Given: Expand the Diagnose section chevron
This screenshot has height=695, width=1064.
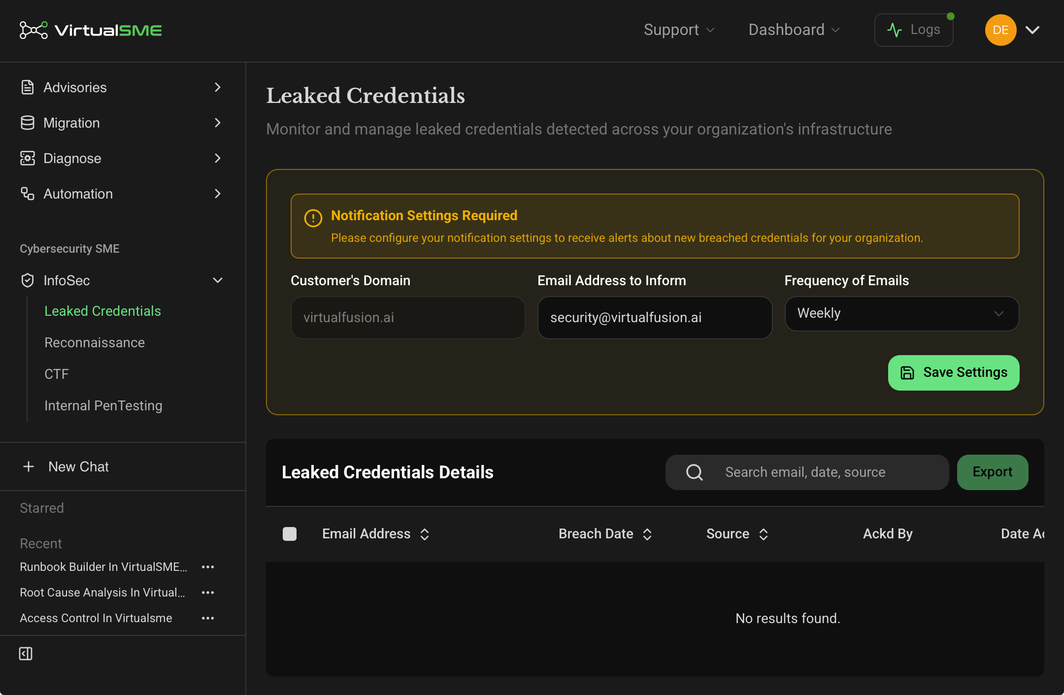Looking at the screenshot, I should 218,158.
